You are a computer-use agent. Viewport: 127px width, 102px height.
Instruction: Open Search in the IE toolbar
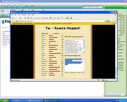(37, 18)
